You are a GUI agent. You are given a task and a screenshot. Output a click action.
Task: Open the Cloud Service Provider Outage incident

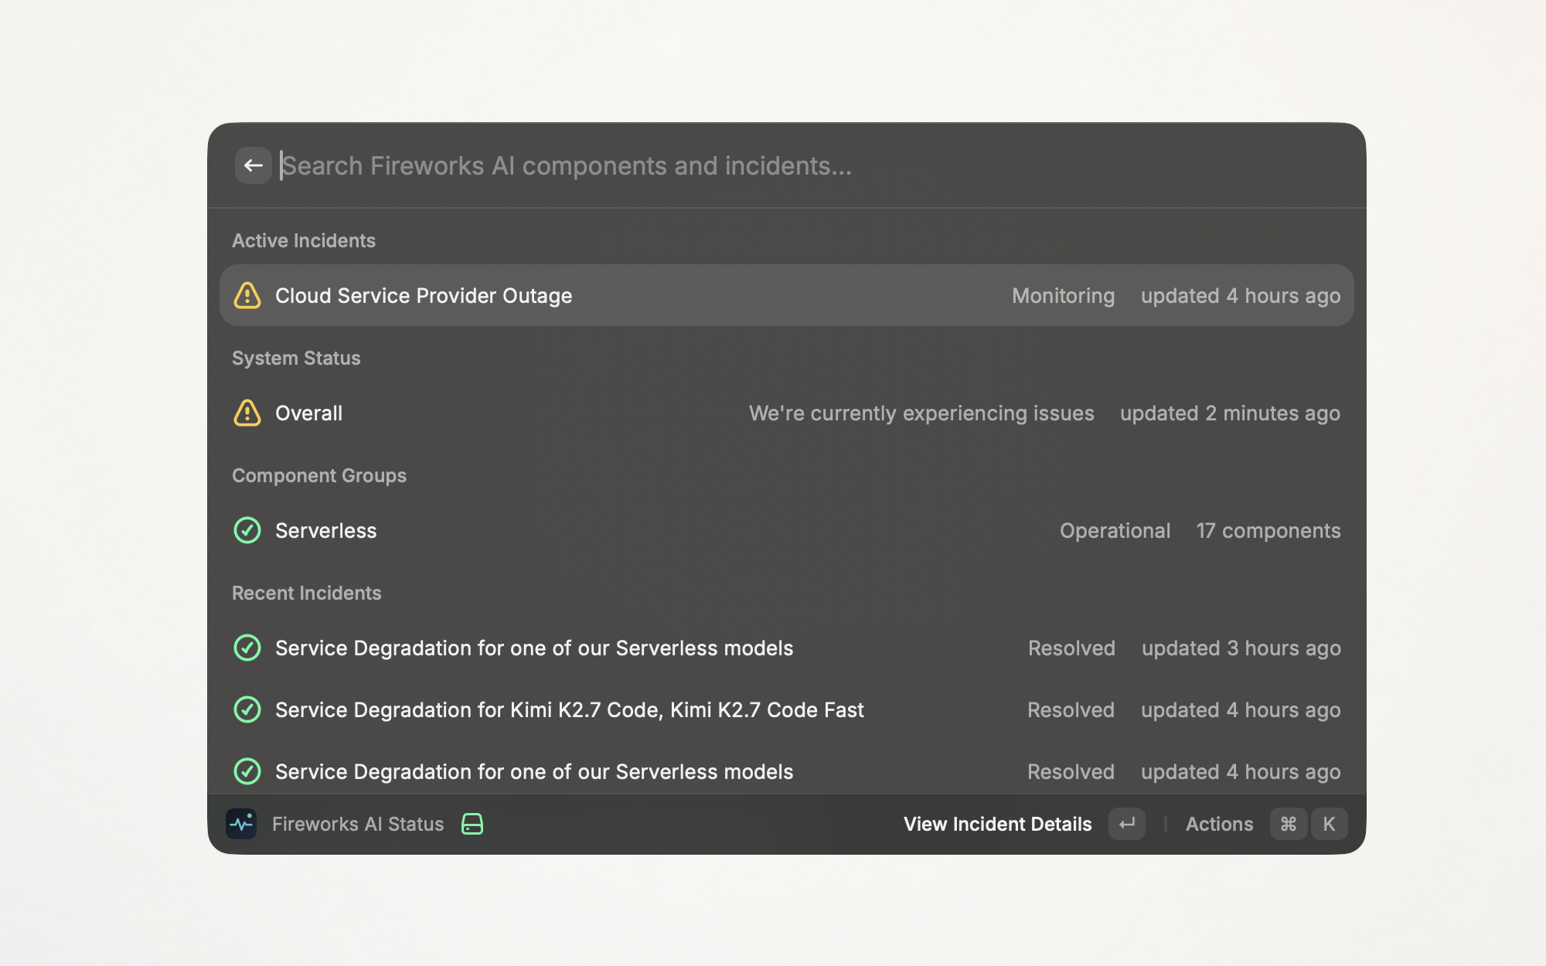pos(787,295)
